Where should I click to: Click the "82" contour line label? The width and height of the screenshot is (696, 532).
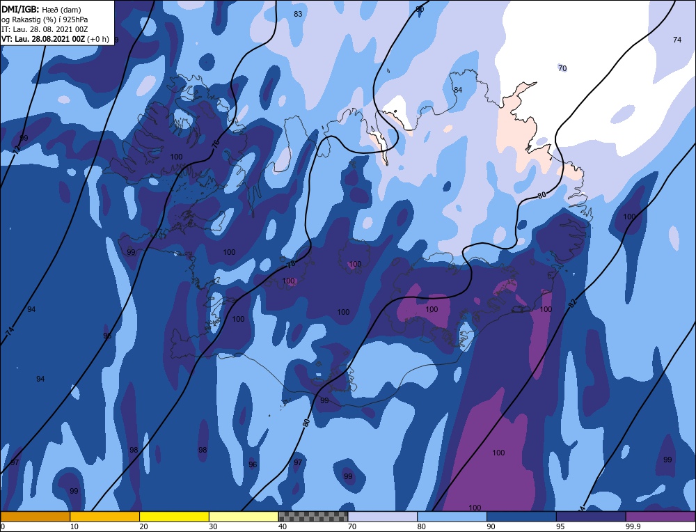click(573, 304)
